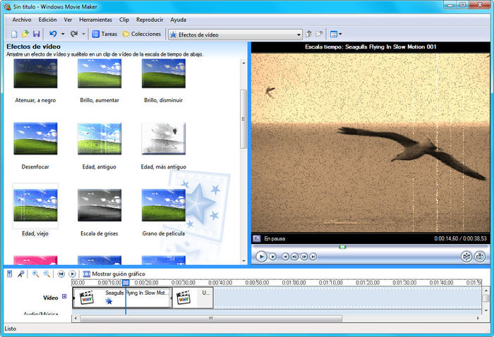This screenshot has height=337, width=494.
Task: Click the rewind timeline icon
Action: pyautogui.click(x=61, y=274)
